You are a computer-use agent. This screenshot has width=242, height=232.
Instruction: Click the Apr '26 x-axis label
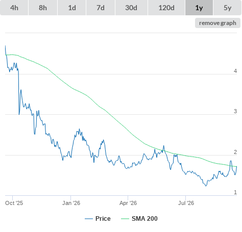128,203
